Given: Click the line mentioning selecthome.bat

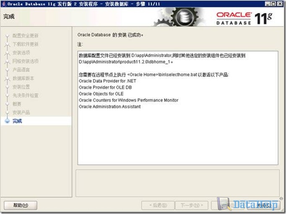Looking at the screenshot, I should (154, 75).
